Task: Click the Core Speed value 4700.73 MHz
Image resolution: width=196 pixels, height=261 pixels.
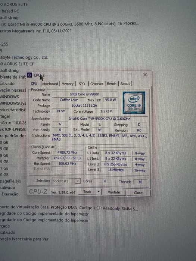Action: (67, 152)
